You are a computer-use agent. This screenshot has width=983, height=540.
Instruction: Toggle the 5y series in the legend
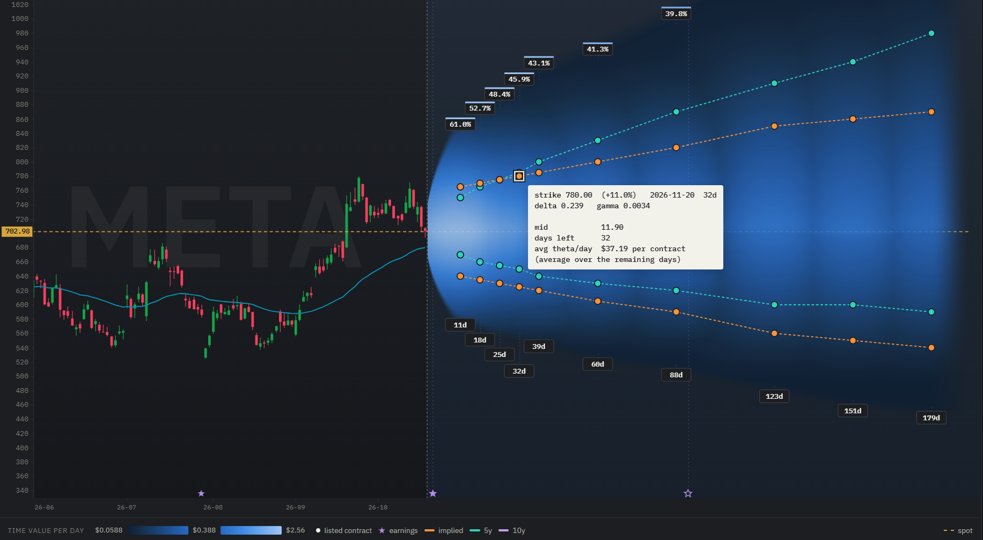tap(481, 530)
